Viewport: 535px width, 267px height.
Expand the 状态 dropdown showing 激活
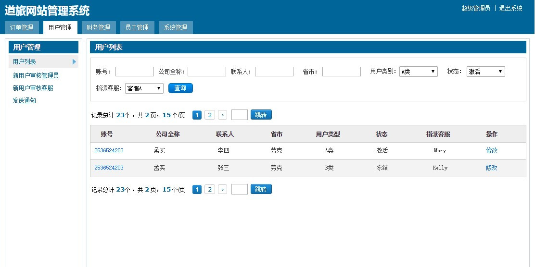coord(485,72)
